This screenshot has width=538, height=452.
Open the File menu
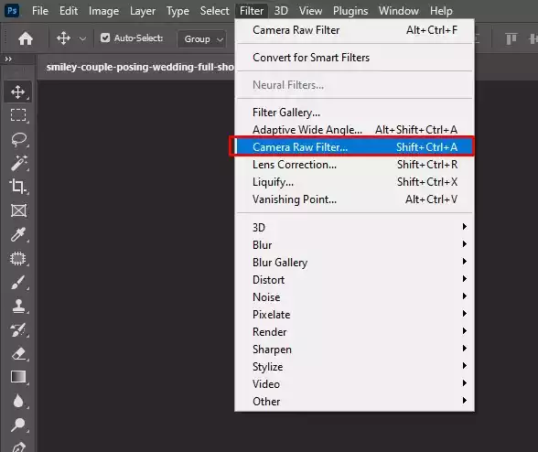[x=40, y=11]
